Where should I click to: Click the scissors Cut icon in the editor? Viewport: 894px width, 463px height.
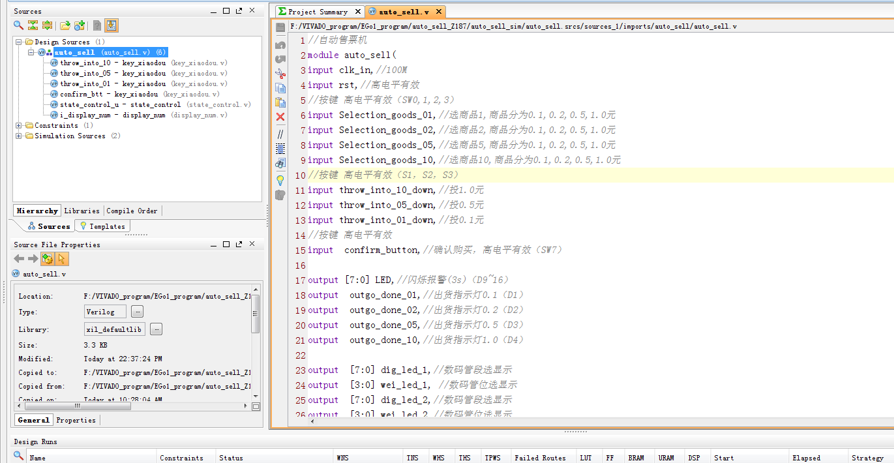(280, 74)
